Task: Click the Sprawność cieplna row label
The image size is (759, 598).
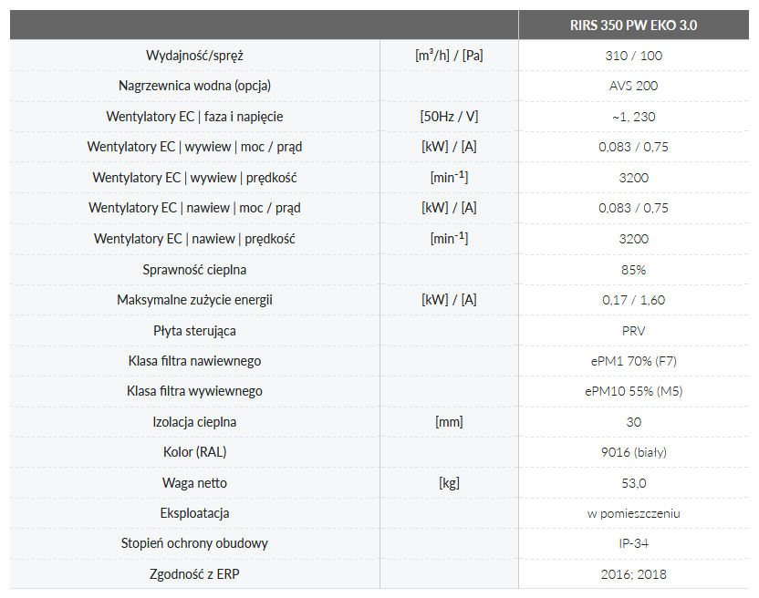Action: (194, 270)
